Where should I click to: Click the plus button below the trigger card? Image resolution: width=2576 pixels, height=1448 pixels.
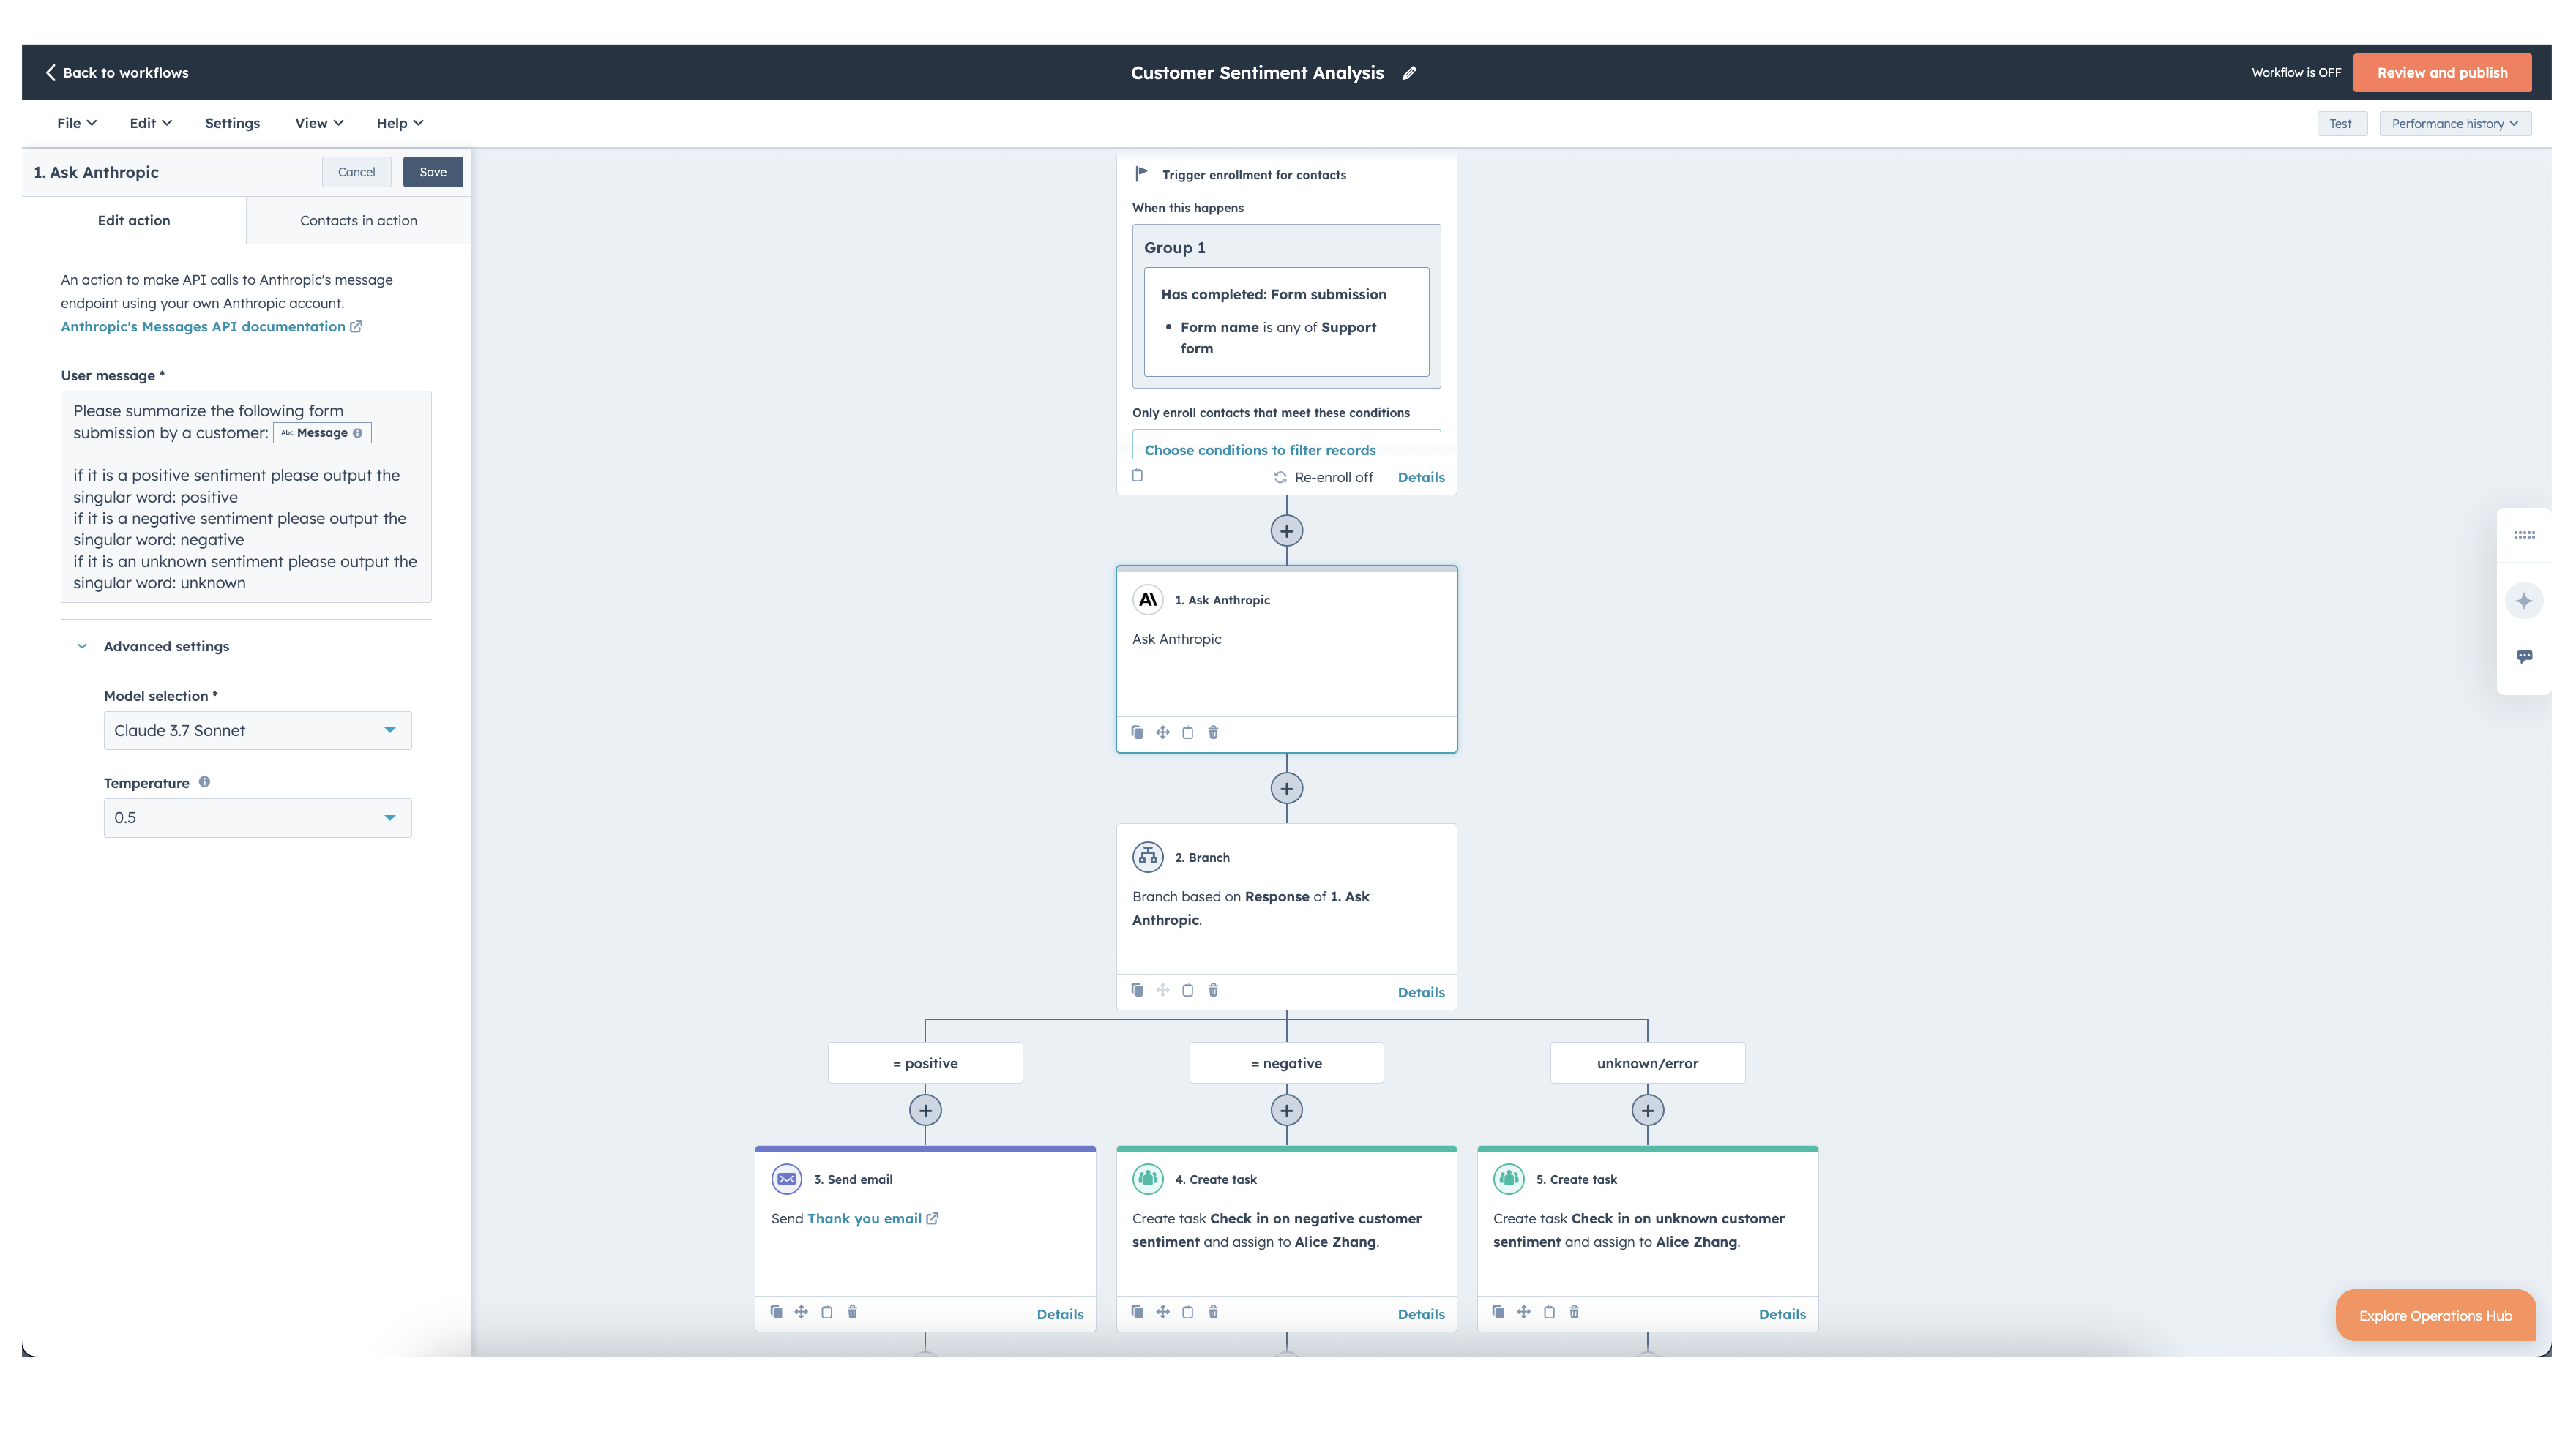(1286, 530)
